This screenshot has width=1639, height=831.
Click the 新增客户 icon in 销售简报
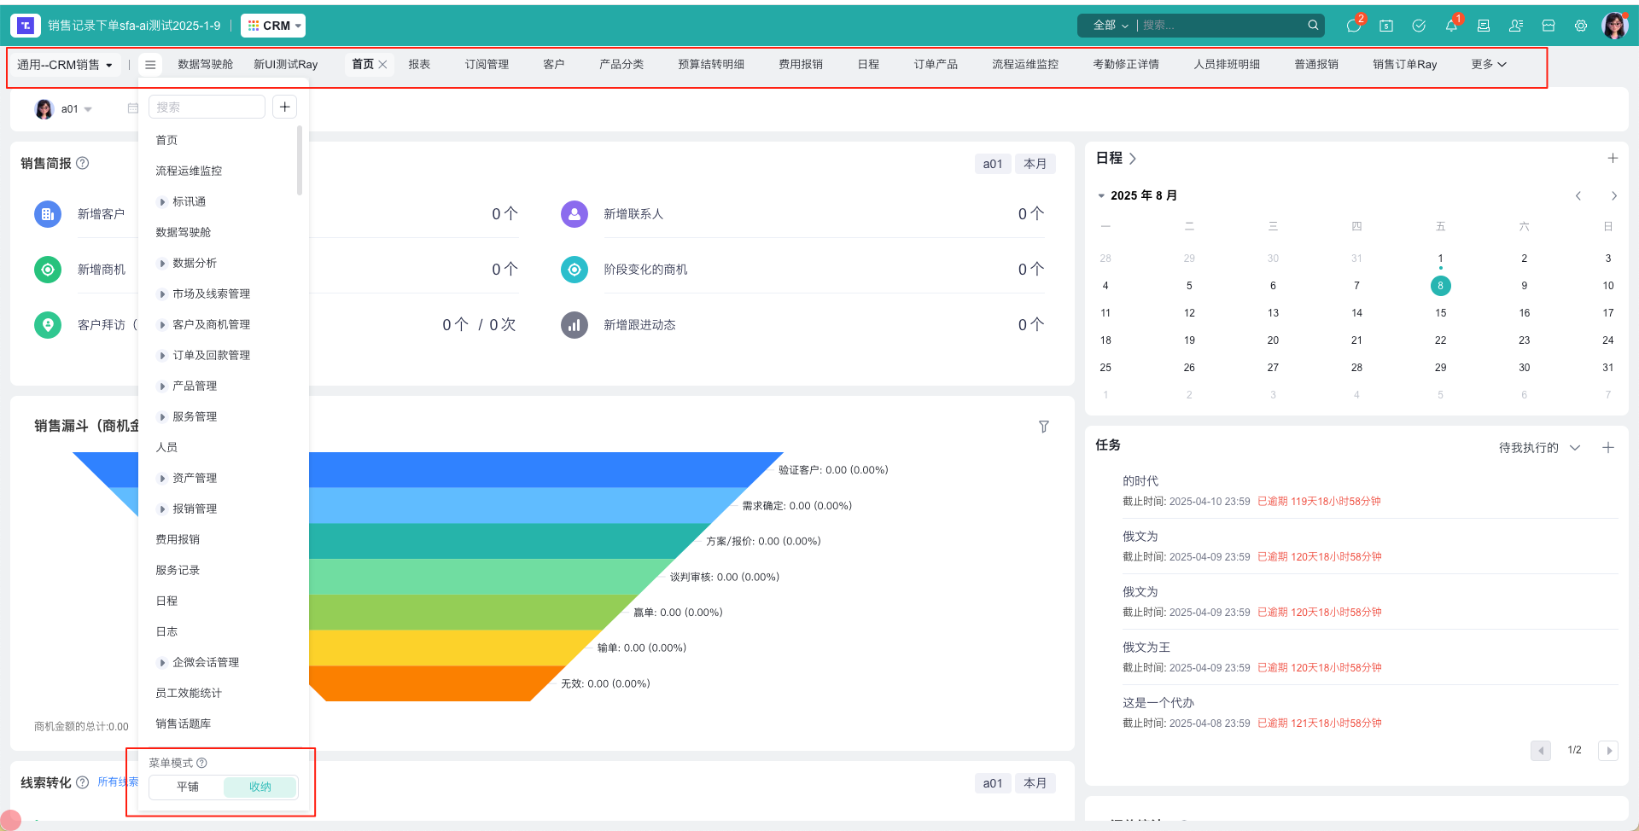coord(48,214)
